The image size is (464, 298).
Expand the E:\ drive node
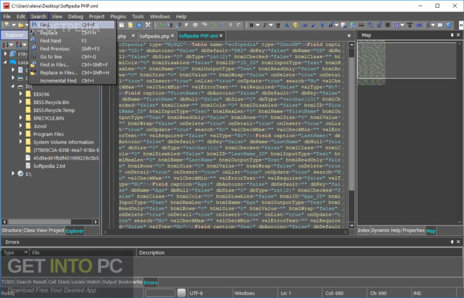(x=13, y=173)
